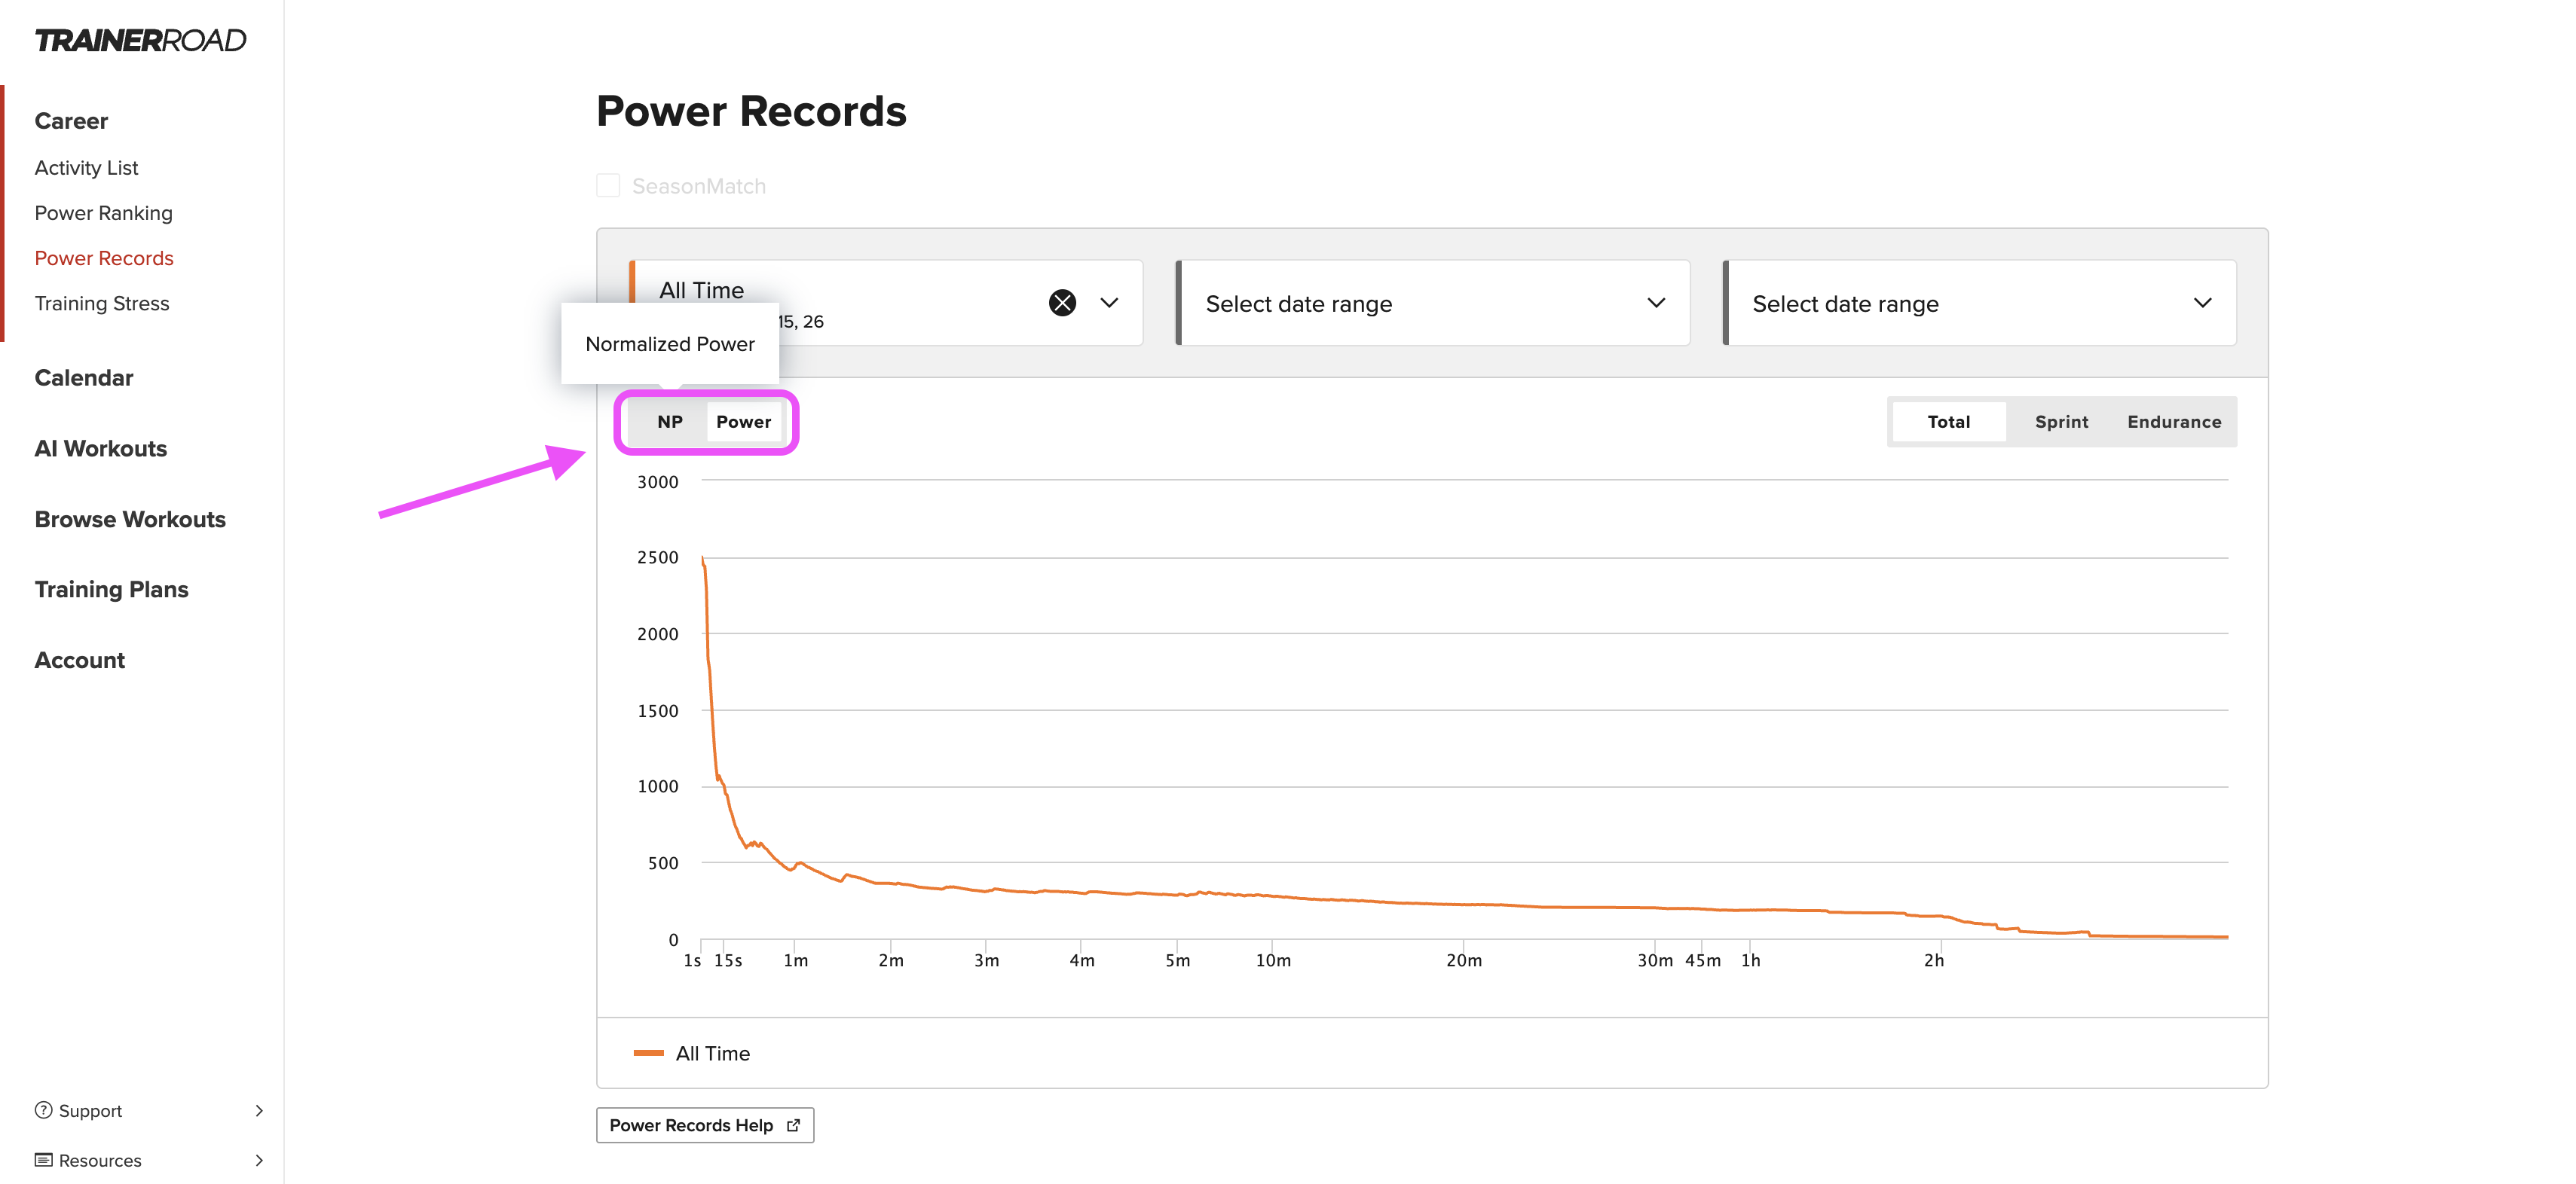Open the third Select date range dropdown
The width and height of the screenshot is (2576, 1184).
pos(1980,304)
